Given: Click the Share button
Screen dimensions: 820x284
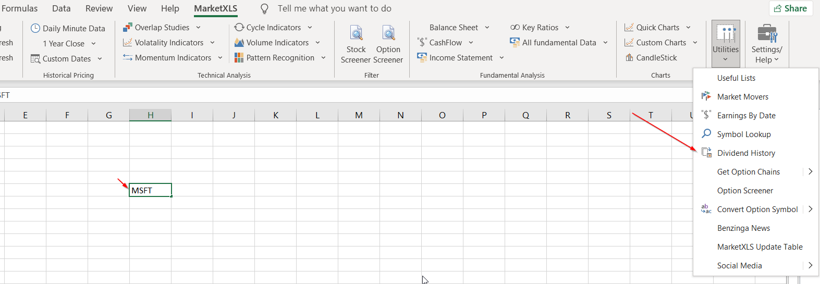Looking at the screenshot, I should click(791, 8).
